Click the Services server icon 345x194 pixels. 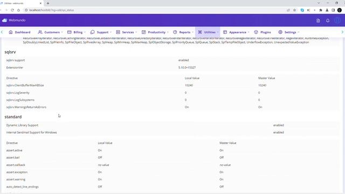coord(118,32)
